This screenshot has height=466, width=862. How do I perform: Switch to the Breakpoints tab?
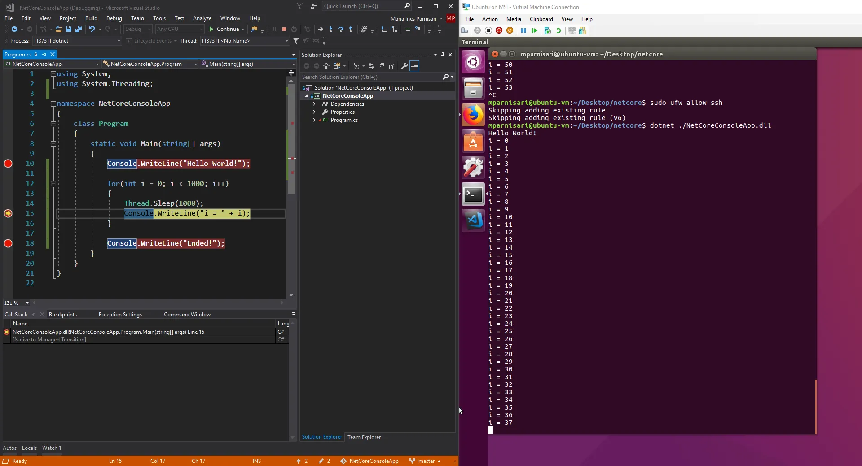click(x=62, y=315)
